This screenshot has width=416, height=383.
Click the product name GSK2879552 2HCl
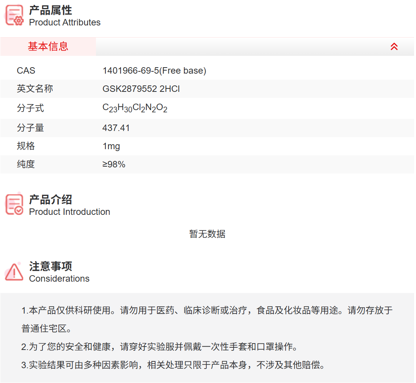click(x=142, y=89)
